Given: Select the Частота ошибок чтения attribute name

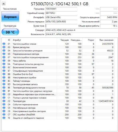Looking at the screenshot, I should tap(24, 44).
